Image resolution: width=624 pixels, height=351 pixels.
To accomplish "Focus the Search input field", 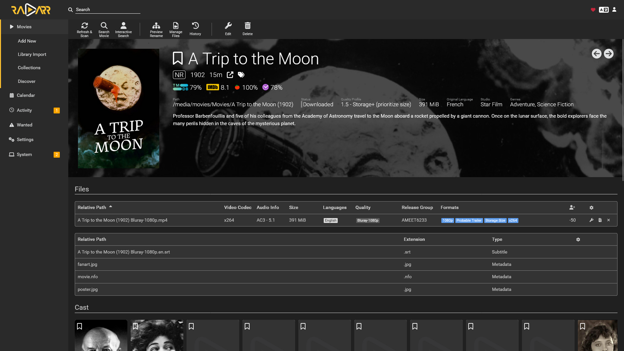I will 108,10.
